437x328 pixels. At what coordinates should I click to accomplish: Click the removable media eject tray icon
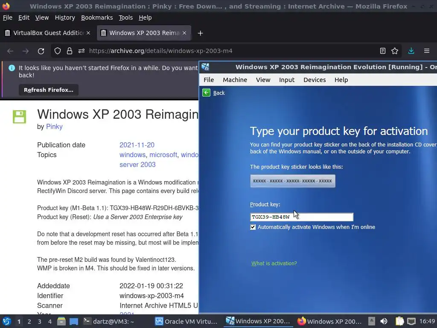372,321
